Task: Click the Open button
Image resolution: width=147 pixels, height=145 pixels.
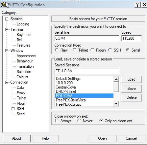Action: click(x=102, y=138)
